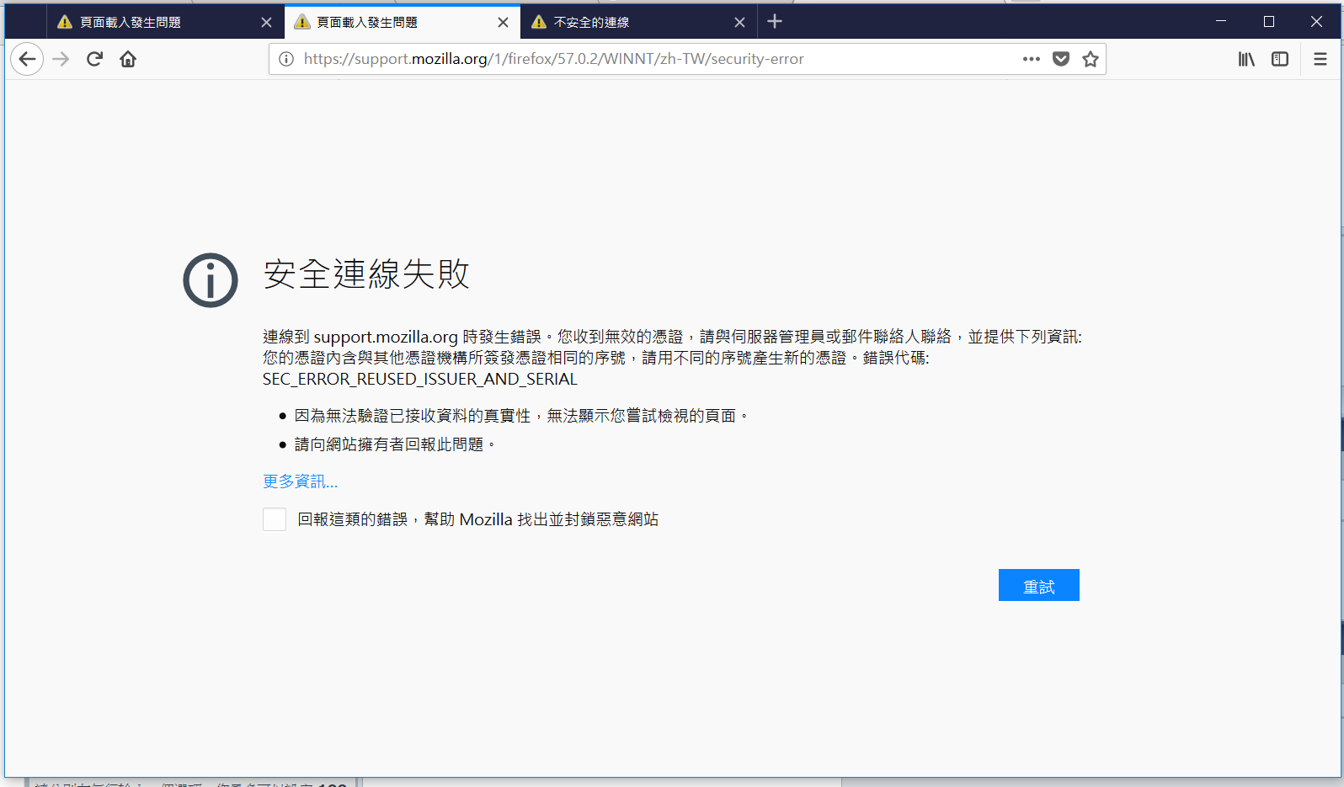Screen dimensions: 1344x787
Task: Save the page to Pocket
Action: pyautogui.click(x=1061, y=59)
